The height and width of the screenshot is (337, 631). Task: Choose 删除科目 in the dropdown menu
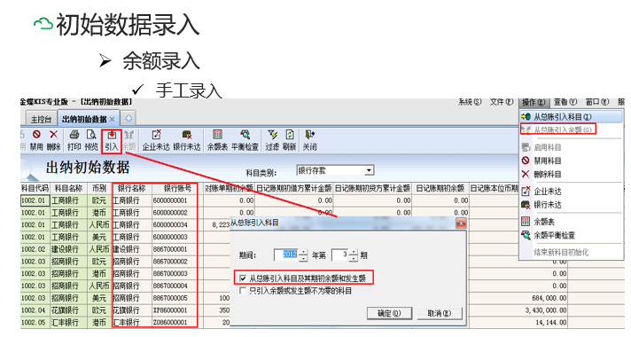tap(571, 174)
